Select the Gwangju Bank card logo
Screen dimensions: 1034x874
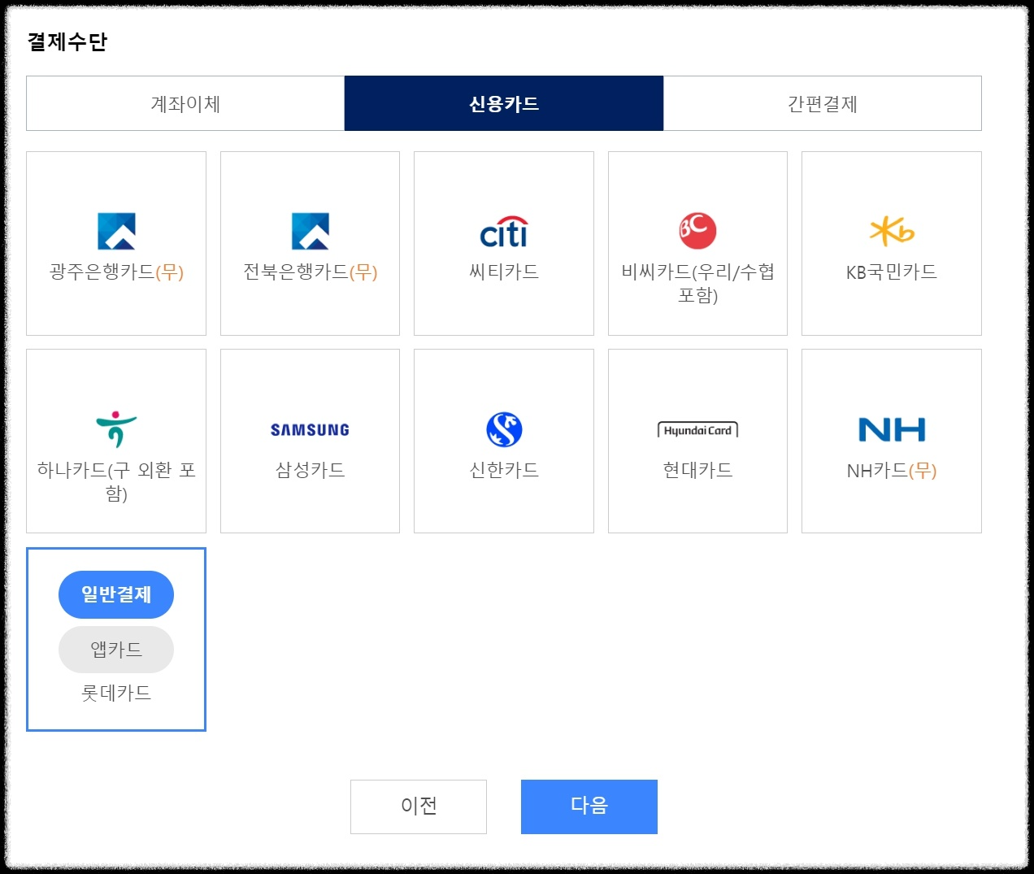coord(116,231)
